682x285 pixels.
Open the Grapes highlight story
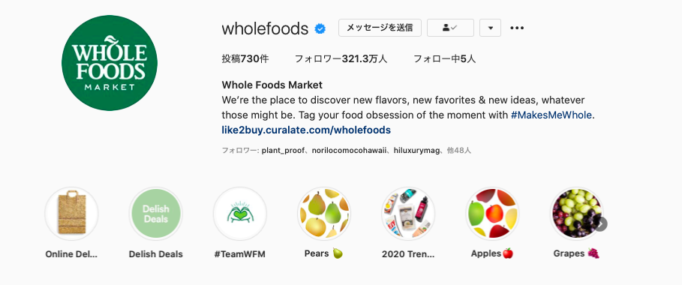[x=576, y=214]
